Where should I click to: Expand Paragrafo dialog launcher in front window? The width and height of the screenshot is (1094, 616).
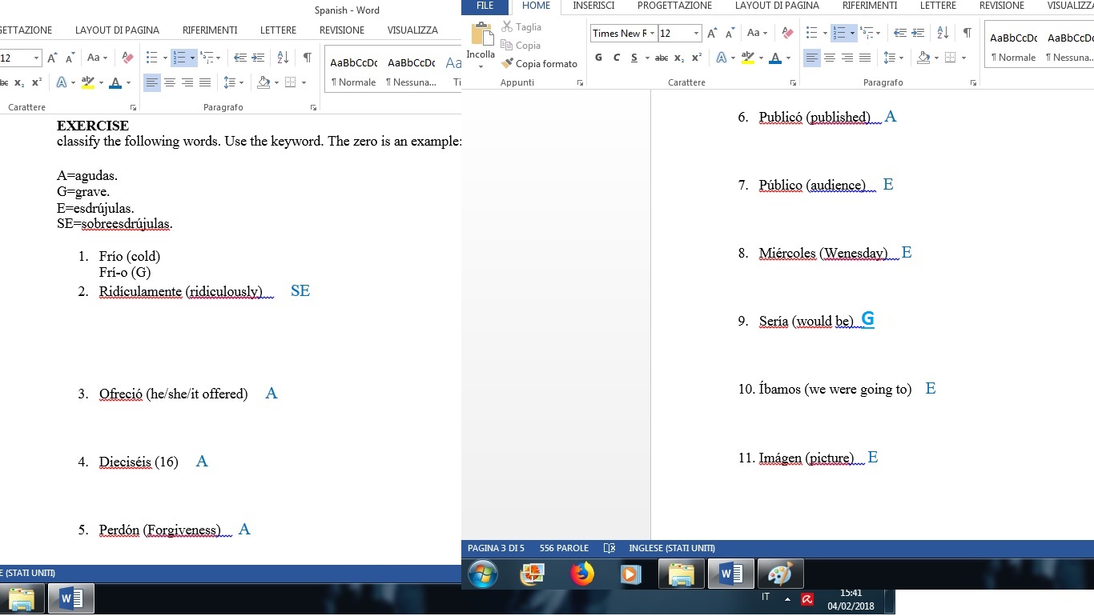point(973,83)
